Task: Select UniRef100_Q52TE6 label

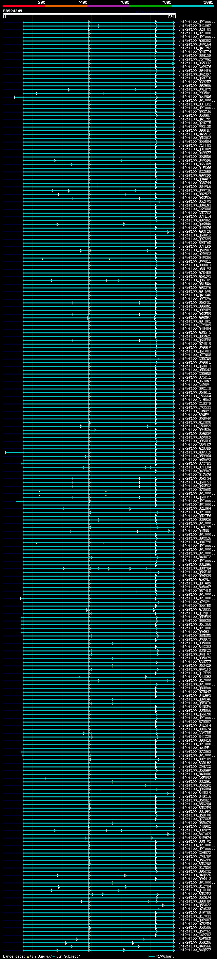Action: tap(194, 516)
